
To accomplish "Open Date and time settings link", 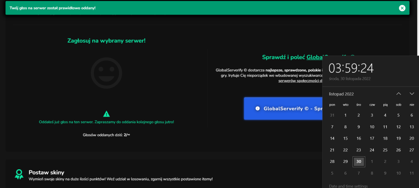I will [x=348, y=186].
